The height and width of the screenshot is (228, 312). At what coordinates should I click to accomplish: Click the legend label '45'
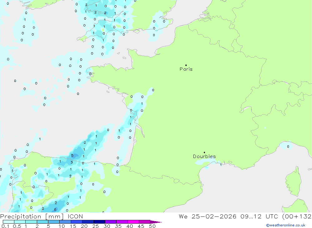point(141,226)
